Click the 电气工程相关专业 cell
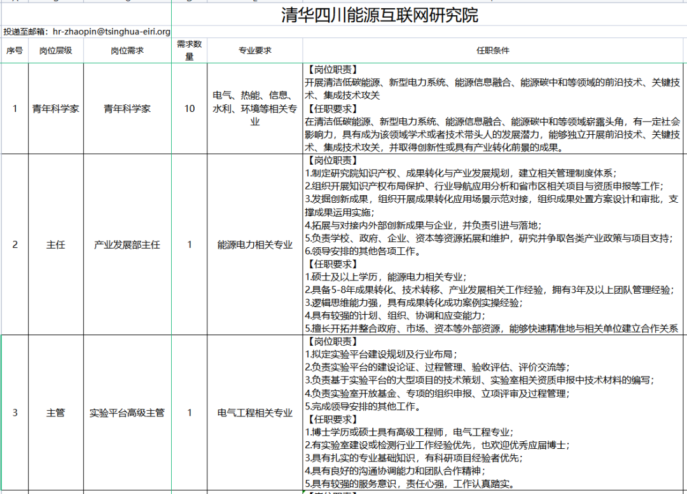 pos(255,413)
